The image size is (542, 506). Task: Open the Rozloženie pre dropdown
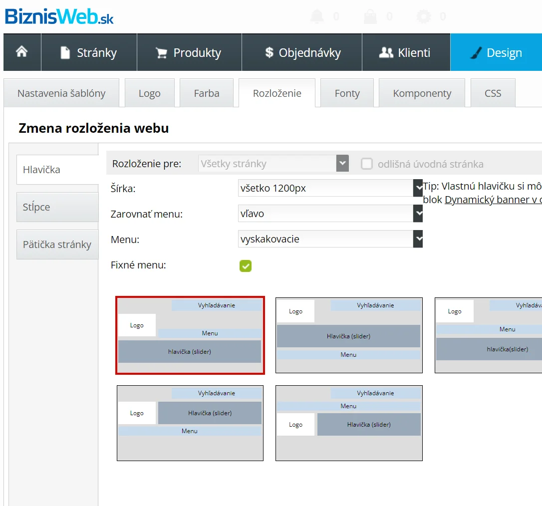[x=273, y=164]
